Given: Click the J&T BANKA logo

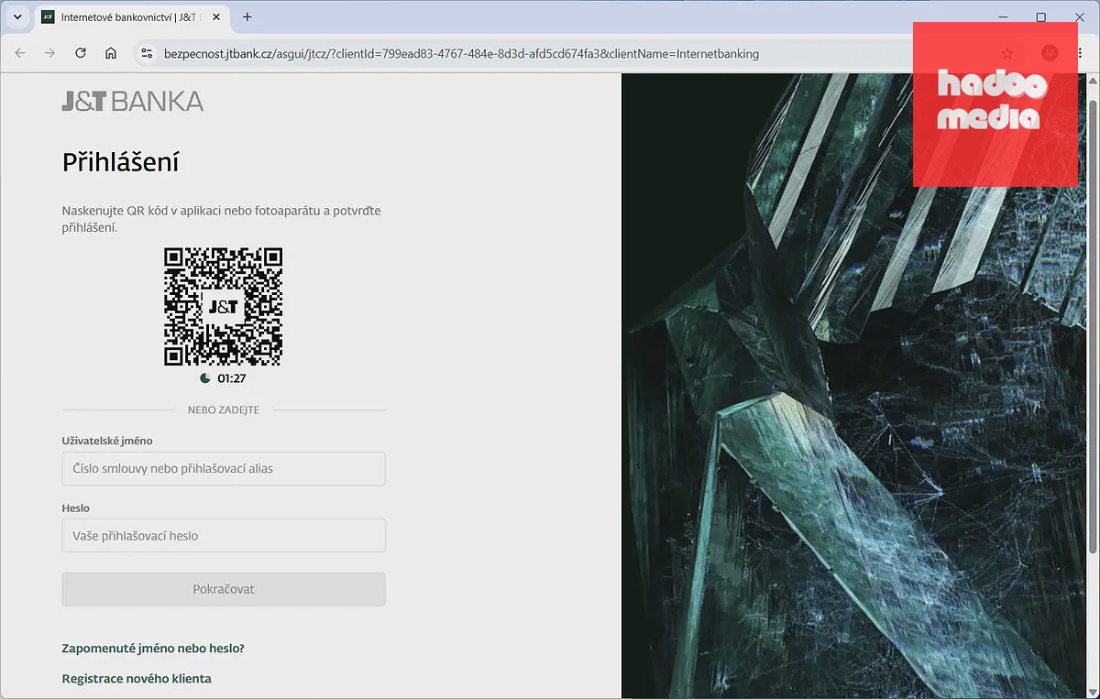Looking at the screenshot, I should 133,101.
